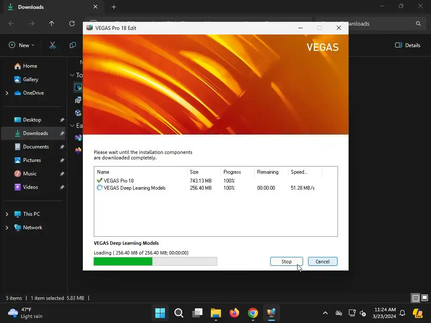Collapse the Today group chevron
This screenshot has width=431, height=323.
(x=72, y=75)
